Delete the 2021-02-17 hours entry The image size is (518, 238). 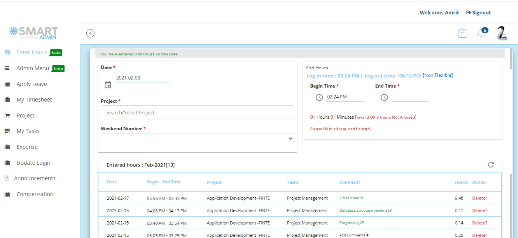pos(479,198)
